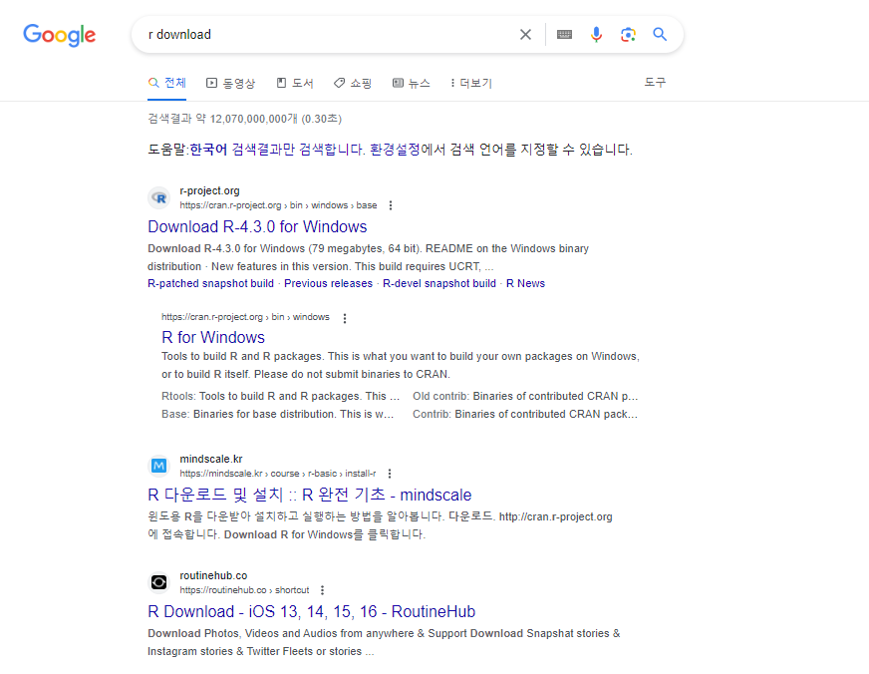Open the on-screen keyboard input tool
This screenshot has width=869, height=674.
(564, 34)
